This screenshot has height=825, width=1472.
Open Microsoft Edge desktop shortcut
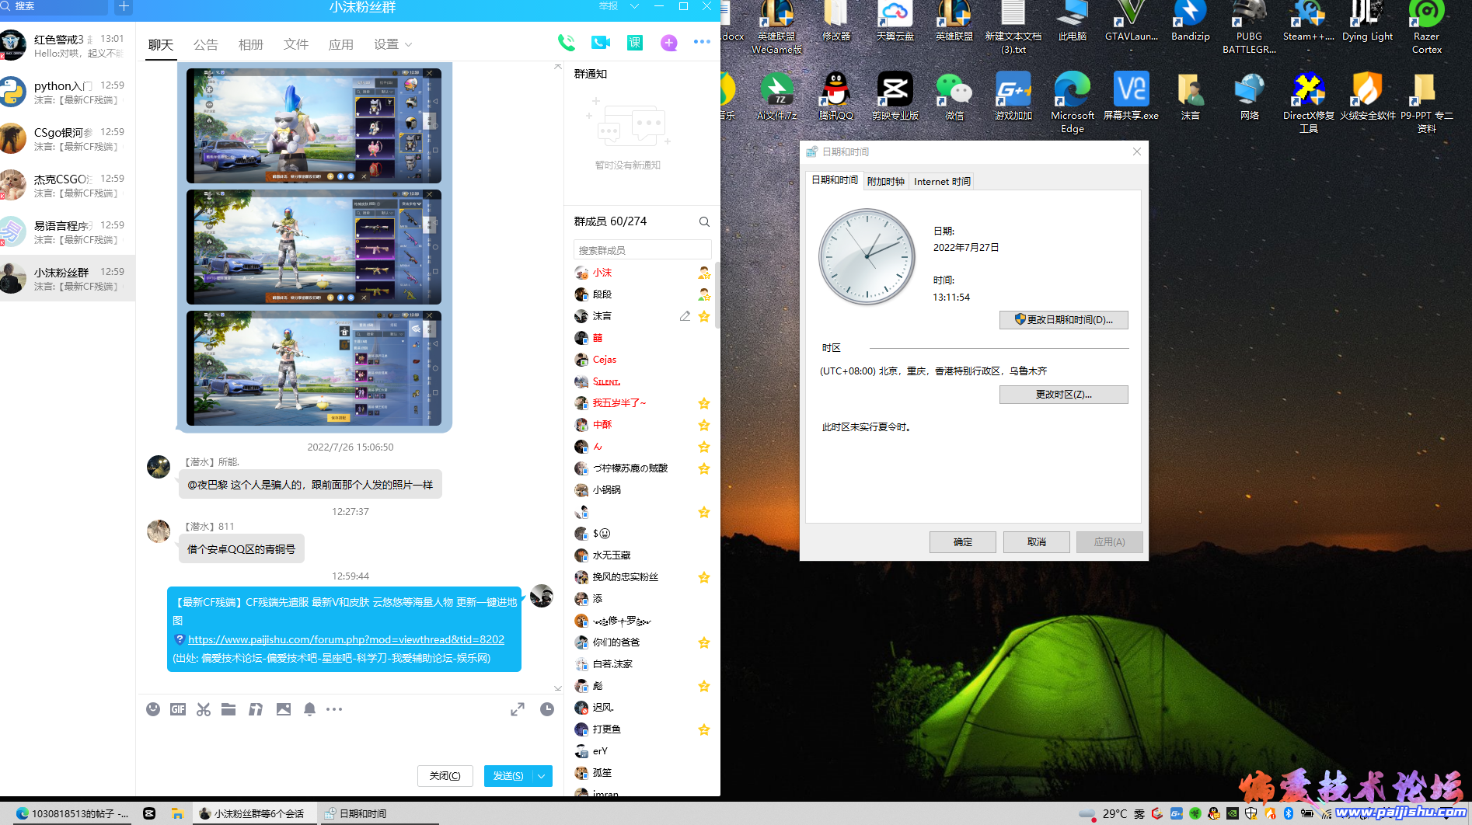[x=1073, y=103]
